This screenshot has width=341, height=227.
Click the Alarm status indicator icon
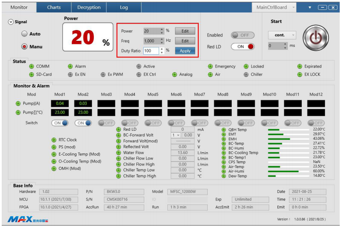coord(70,67)
